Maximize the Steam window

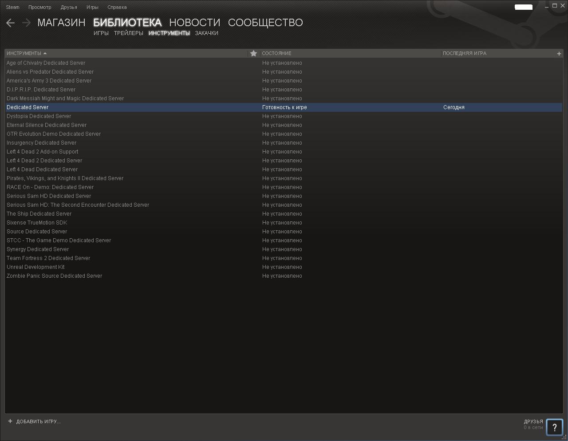pos(555,6)
